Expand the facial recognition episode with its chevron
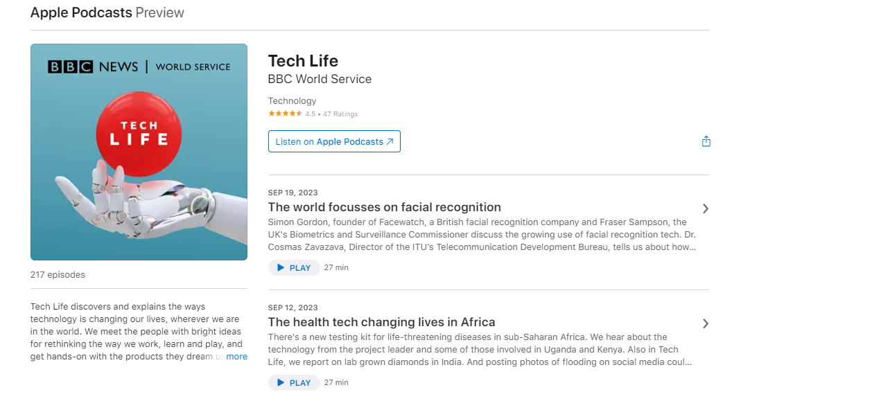 tap(706, 208)
